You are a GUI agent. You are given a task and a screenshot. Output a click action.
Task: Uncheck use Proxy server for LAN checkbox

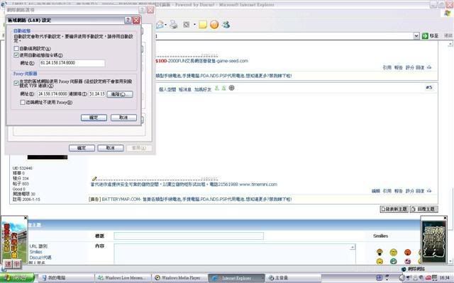17,83
